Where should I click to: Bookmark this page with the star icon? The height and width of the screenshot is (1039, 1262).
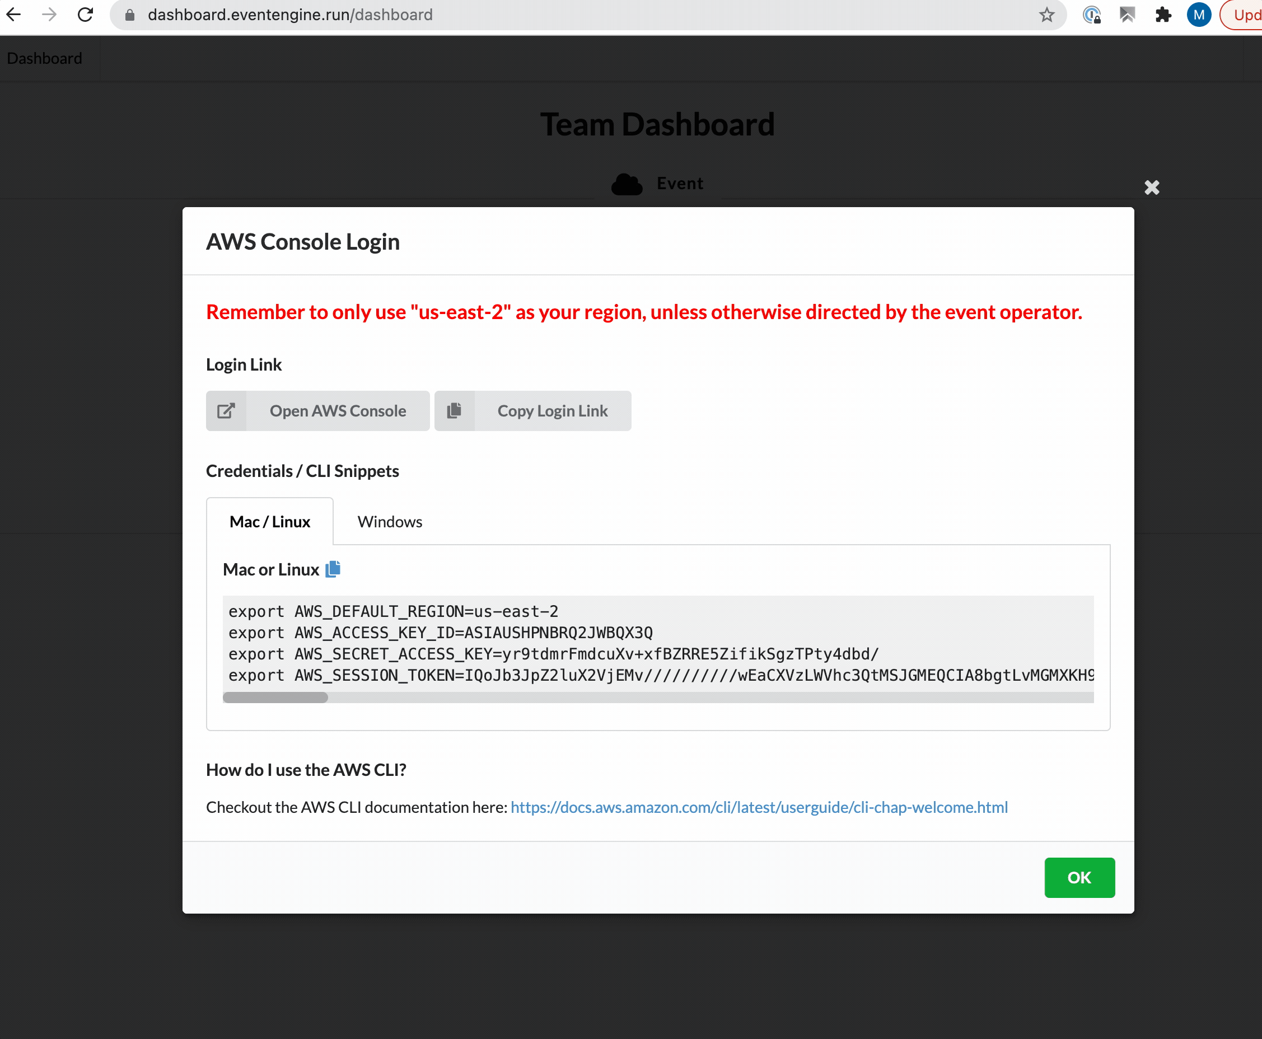pos(1046,15)
